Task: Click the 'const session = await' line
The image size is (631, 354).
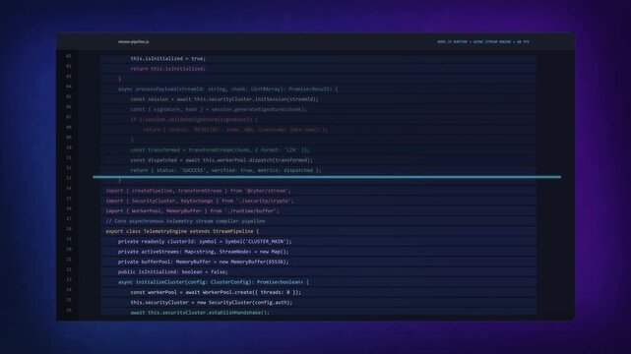Action: tap(224, 99)
